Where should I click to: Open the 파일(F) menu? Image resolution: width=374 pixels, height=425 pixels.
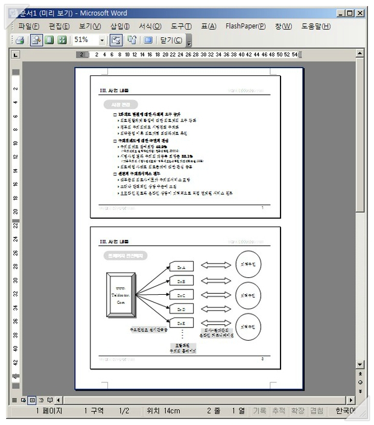coord(28,26)
